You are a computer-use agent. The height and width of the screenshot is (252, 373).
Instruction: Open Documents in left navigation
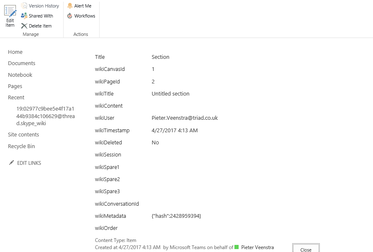point(22,63)
